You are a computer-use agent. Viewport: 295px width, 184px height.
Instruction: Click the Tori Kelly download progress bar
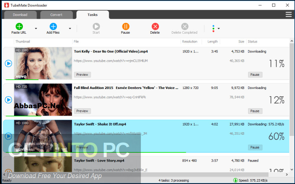(22, 80)
